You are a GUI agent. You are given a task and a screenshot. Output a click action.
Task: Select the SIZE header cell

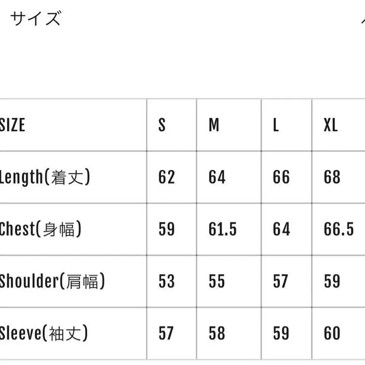(12, 125)
